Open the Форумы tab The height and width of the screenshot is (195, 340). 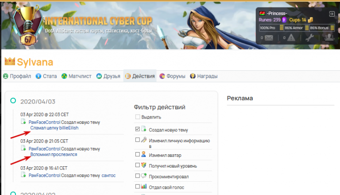tap(172, 76)
